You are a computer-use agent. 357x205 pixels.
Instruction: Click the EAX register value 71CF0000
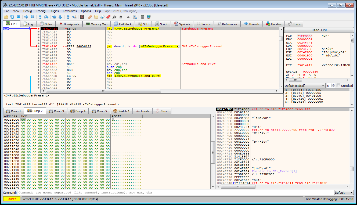point(305,36)
